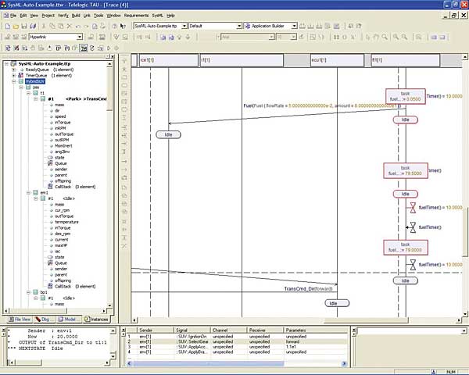Click the New file icon in the toolbar
469x375 pixels.
point(8,27)
